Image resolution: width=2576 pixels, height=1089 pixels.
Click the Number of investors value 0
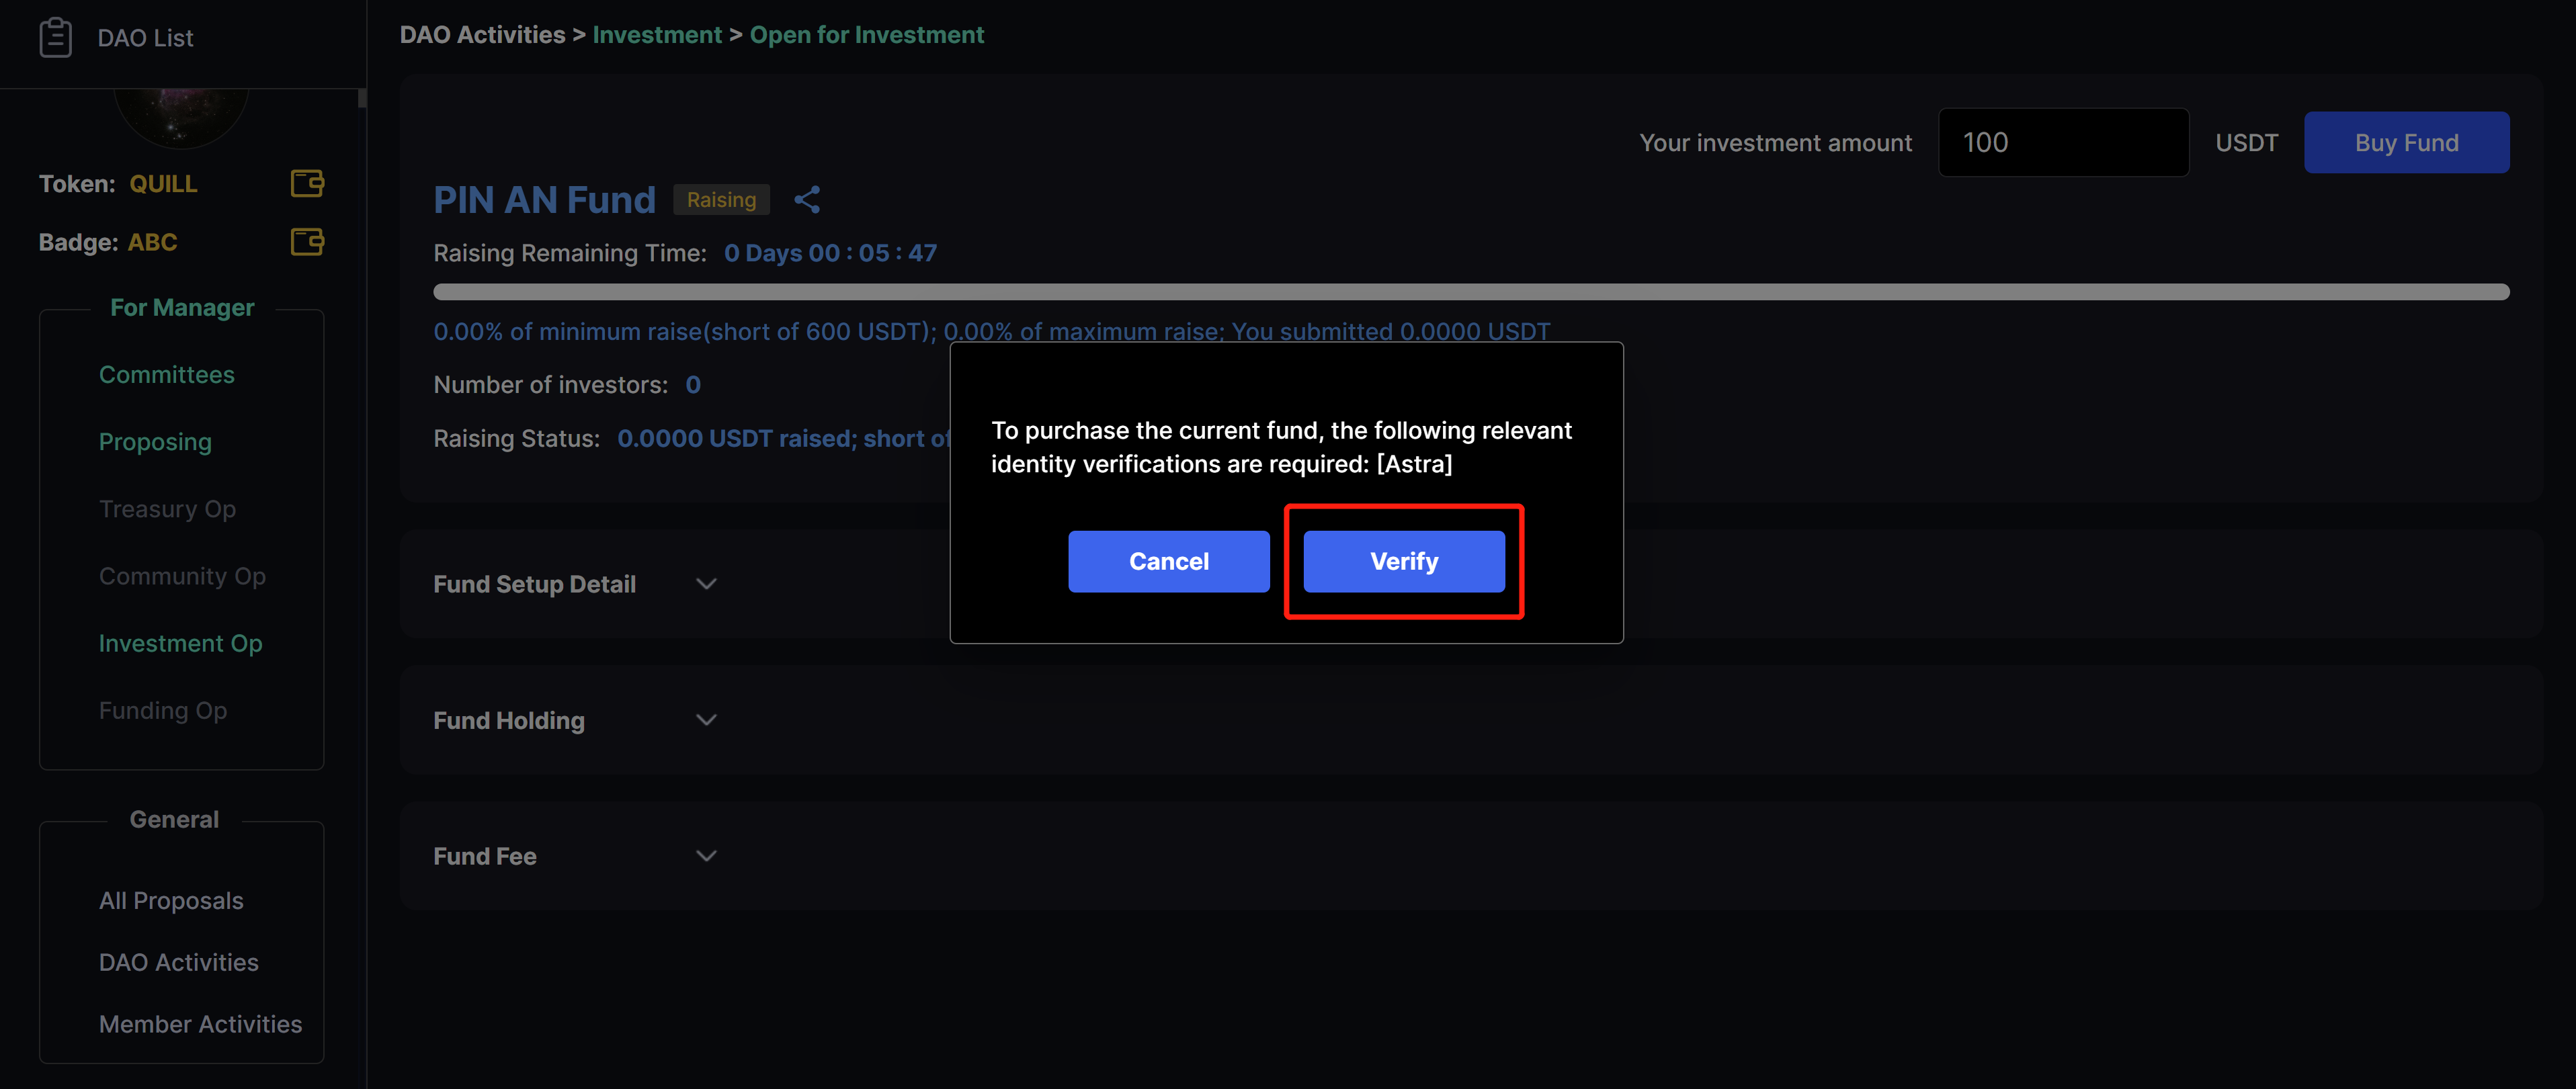pyautogui.click(x=693, y=385)
